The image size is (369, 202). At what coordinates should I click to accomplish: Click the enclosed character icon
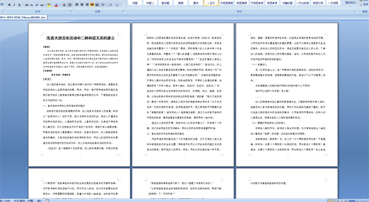click(69, 5)
